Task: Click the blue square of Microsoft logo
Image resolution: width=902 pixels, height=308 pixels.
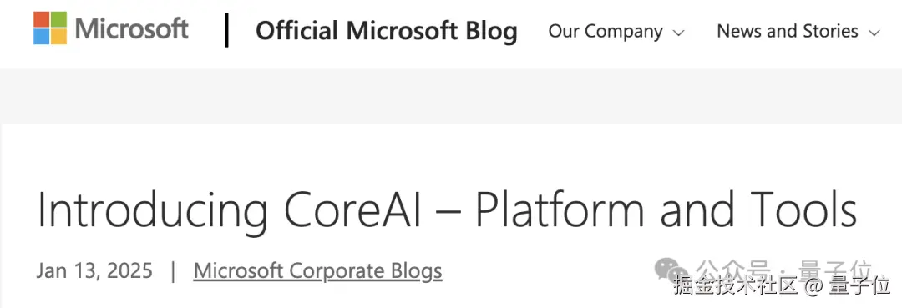Action: point(42,36)
